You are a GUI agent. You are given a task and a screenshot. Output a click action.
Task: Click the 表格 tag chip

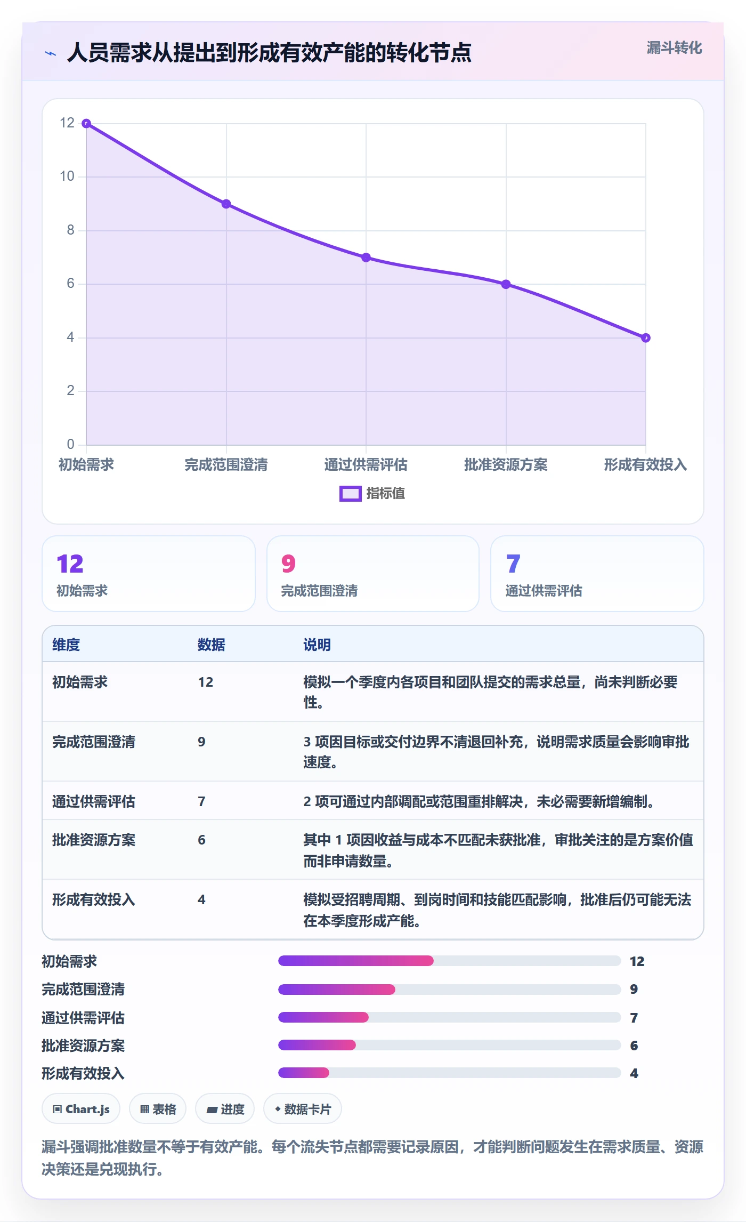point(158,1109)
